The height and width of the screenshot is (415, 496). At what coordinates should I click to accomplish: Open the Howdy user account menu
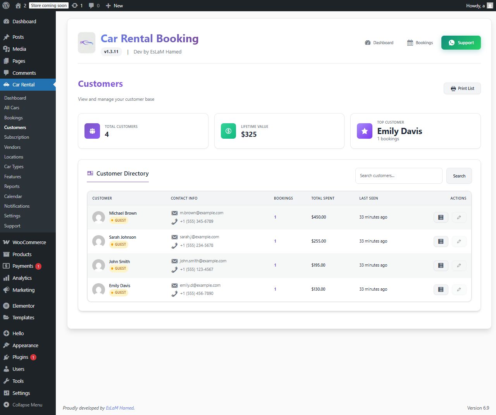click(479, 5)
